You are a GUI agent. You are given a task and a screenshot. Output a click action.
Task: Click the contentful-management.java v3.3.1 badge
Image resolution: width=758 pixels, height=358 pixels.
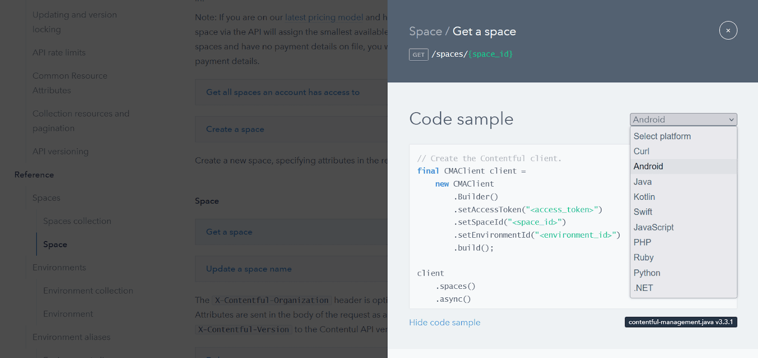point(680,322)
